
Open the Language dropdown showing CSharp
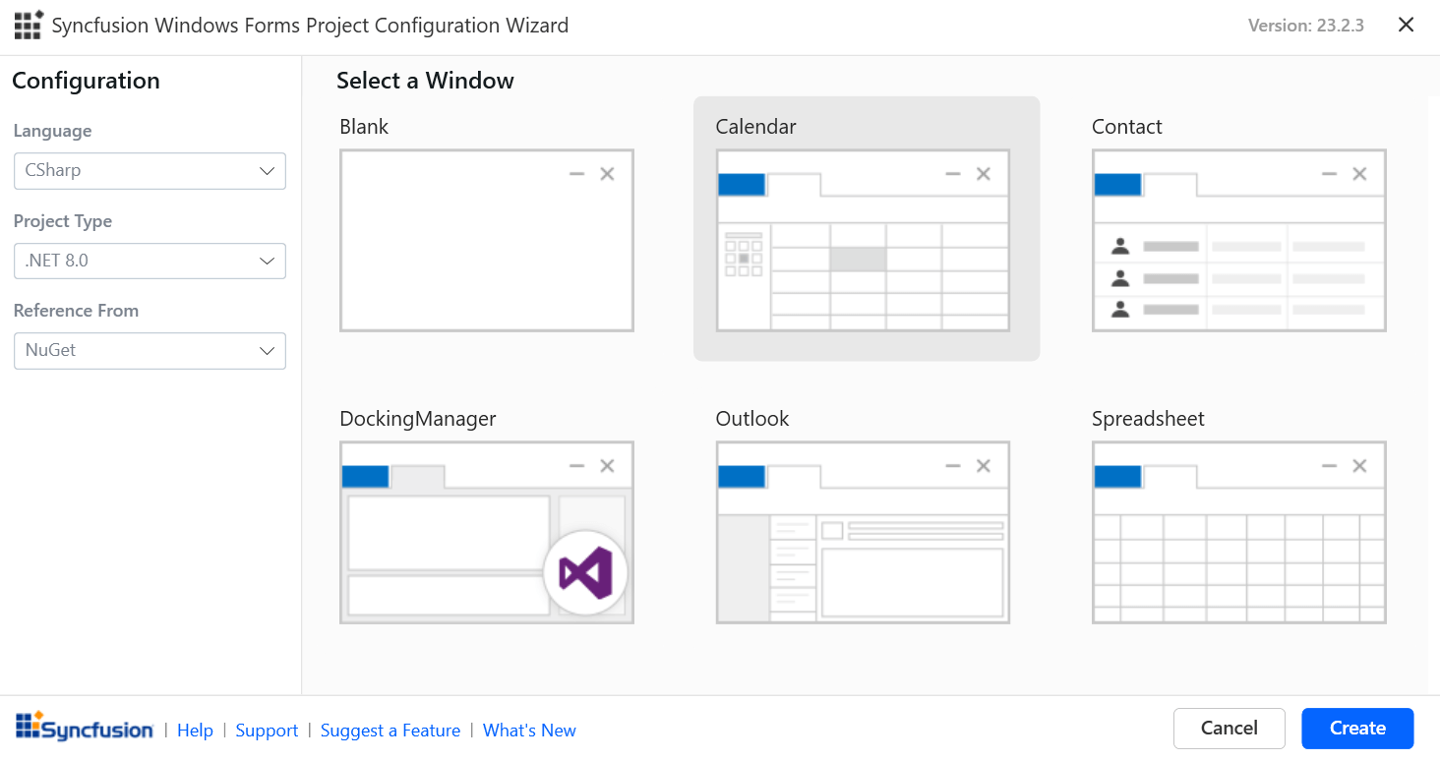(x=150, y=171)
